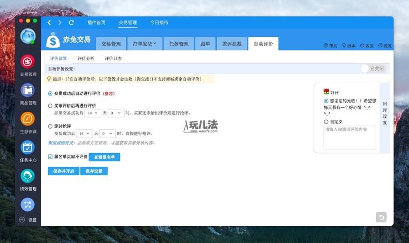Viewport: 409px width, 243px height.
Task: Select 买家评价后再进行评价 option
Action: click(x=50, y=105)
